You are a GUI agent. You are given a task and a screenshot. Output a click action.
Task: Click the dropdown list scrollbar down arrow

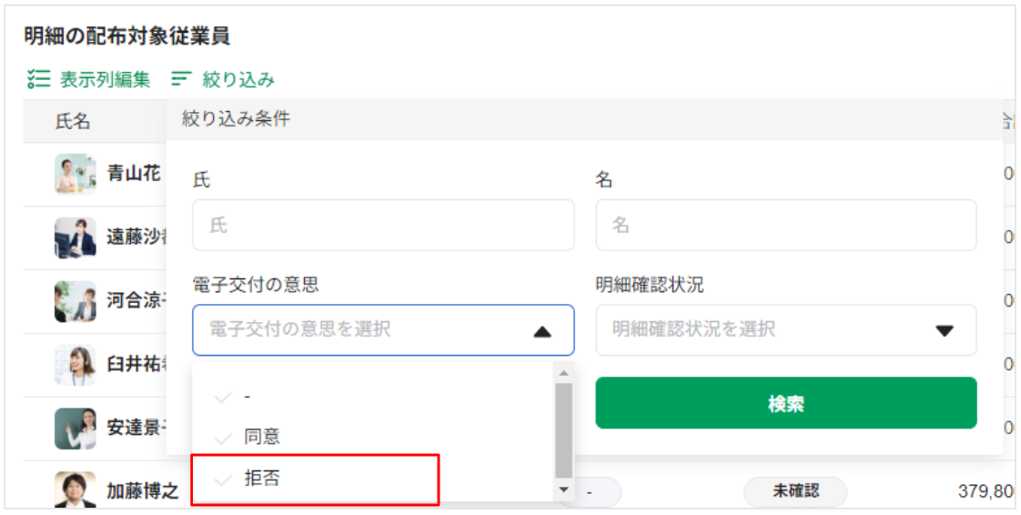pos(564,490)
